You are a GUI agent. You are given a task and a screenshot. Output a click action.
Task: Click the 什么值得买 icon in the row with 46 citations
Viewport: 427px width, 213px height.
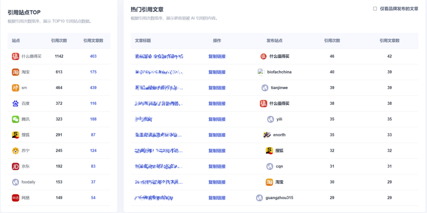tap(263, 56)
